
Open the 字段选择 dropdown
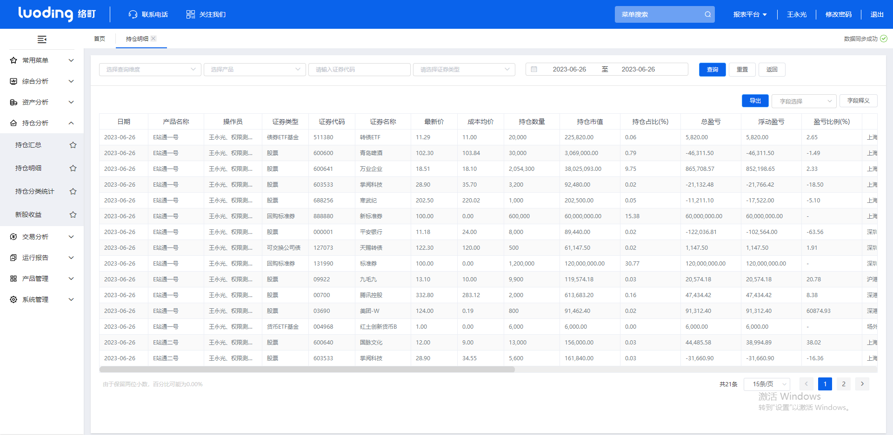pos(804,101)
